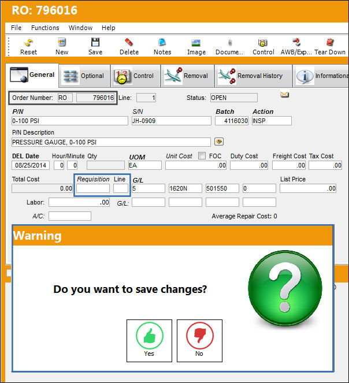Click the Save floppy disk icon
This screenshot has height=383, width=349.
click(x=95, y=43)
